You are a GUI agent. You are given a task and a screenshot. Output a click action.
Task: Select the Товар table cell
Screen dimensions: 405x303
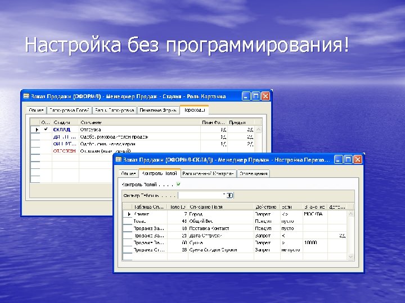150,221
